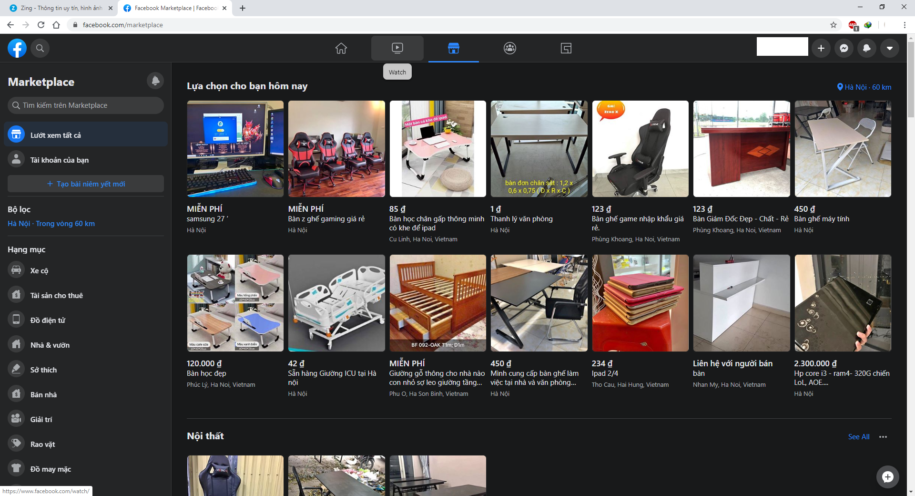Click the new message floating button
The image size is (915, 496).
[887, 477]
